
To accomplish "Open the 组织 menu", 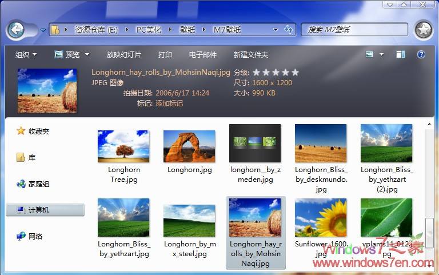I will 26,55.
